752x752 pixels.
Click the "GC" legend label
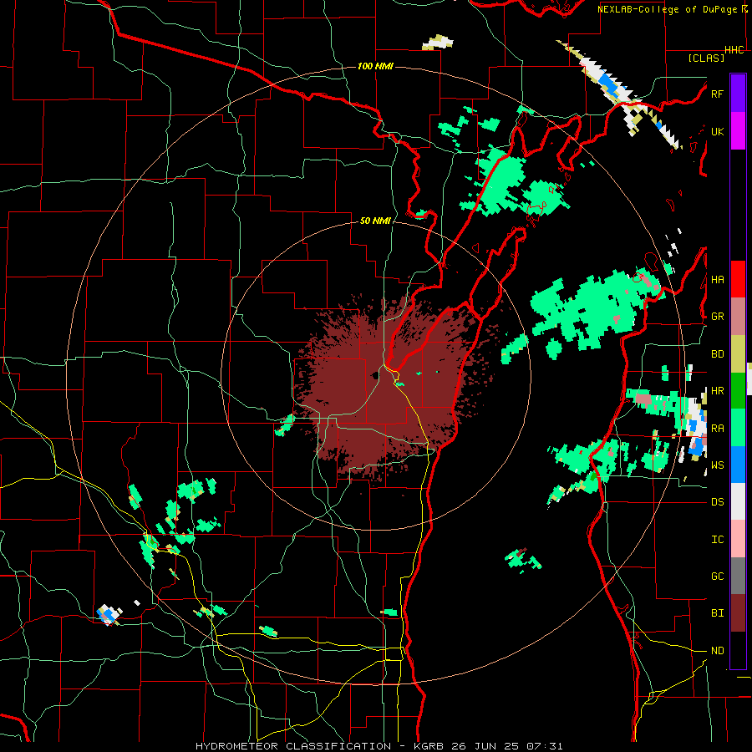coord(717,576)
